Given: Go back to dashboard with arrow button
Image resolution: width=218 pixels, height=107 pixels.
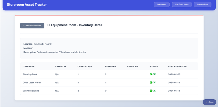Looking at the screenshot, I should [32, 26].
